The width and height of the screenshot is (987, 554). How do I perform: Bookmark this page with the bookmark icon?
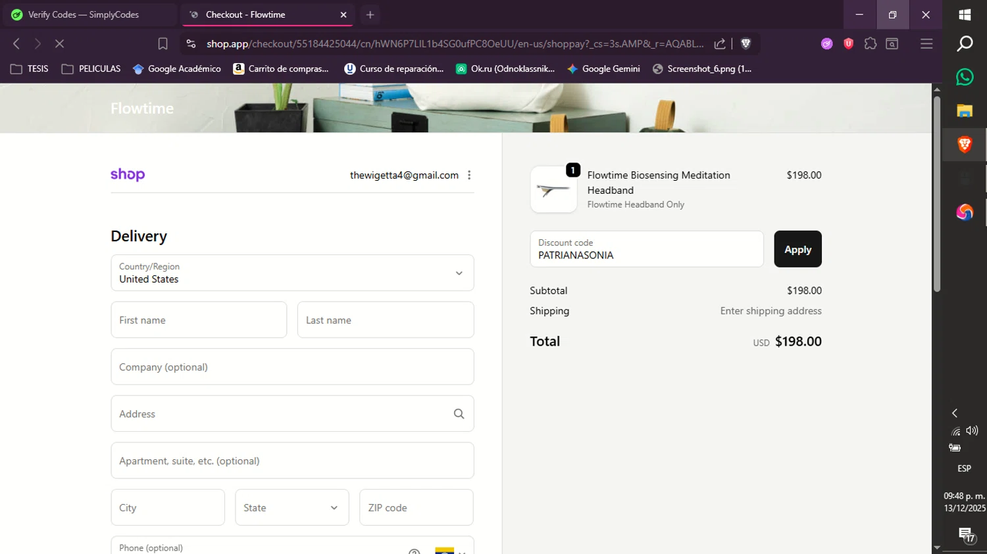tap(163, 43)
